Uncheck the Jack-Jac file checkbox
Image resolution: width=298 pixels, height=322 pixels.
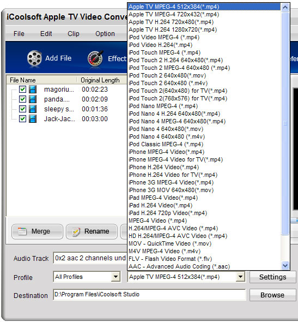22,119
